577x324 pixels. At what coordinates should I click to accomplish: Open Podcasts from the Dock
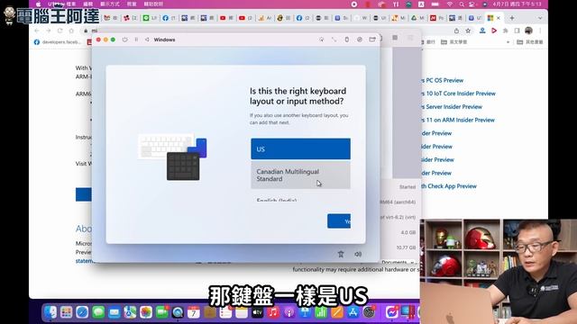click(289, 312)
